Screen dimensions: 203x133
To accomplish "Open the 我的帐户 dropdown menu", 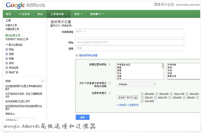I will coord(97,14).
